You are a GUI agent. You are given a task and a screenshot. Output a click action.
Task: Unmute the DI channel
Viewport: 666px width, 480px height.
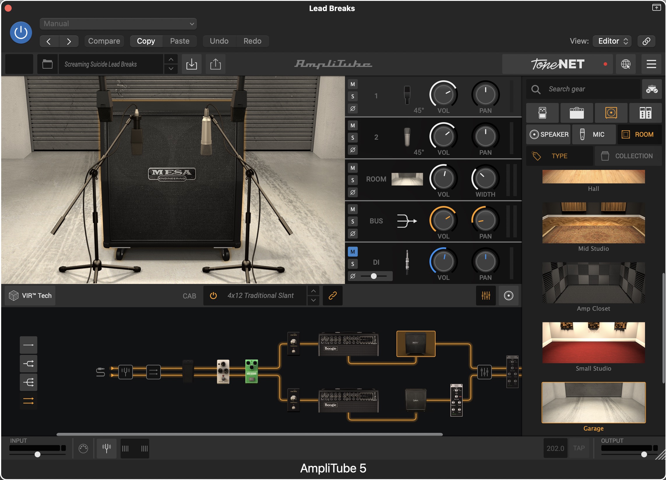pos(353,252)
